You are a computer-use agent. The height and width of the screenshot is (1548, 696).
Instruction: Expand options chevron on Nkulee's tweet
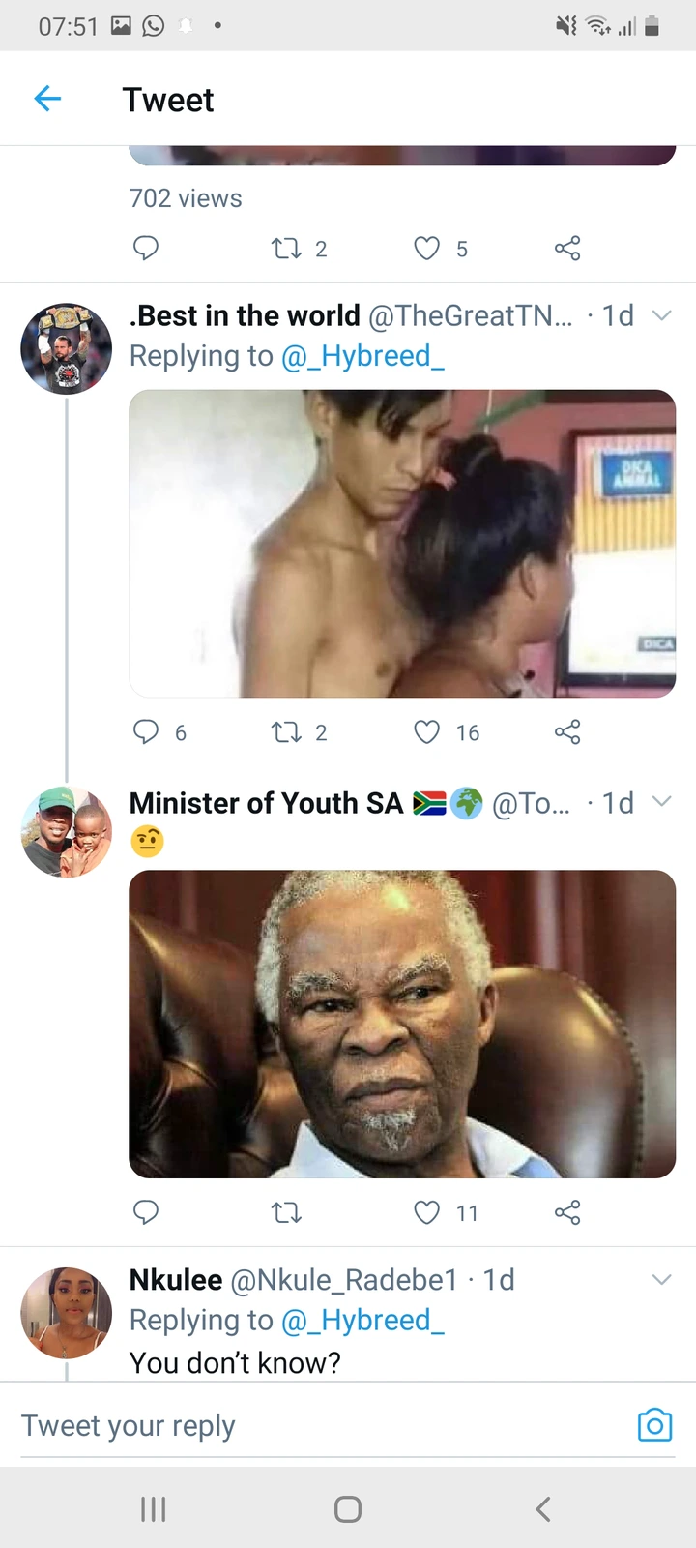[x=662, y=1280]
